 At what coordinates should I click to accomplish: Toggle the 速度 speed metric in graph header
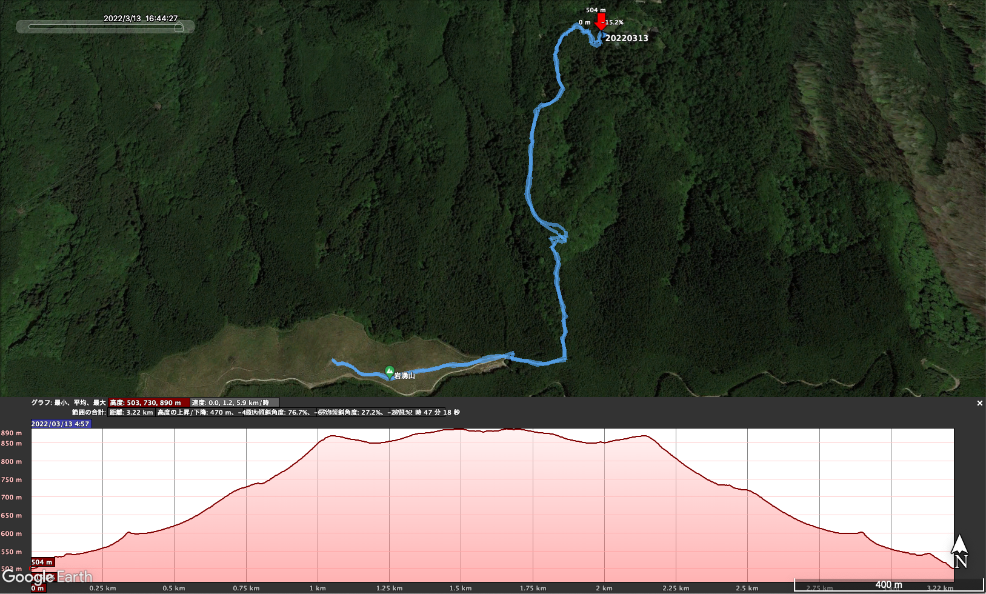pyautogui.click(x=234, y=402)
